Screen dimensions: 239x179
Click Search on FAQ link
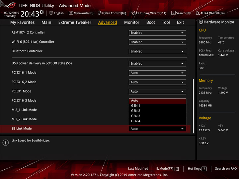pyautogui.click(x=226, y=169)
